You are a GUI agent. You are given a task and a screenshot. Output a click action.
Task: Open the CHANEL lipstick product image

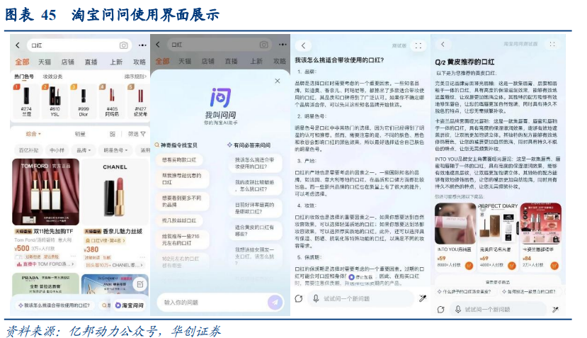[x=115, y=192]
